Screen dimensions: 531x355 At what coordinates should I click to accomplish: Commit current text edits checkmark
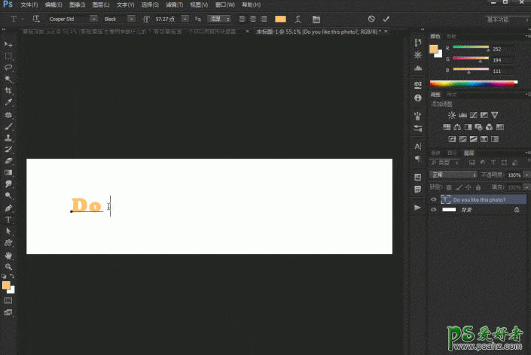point(386,19)
